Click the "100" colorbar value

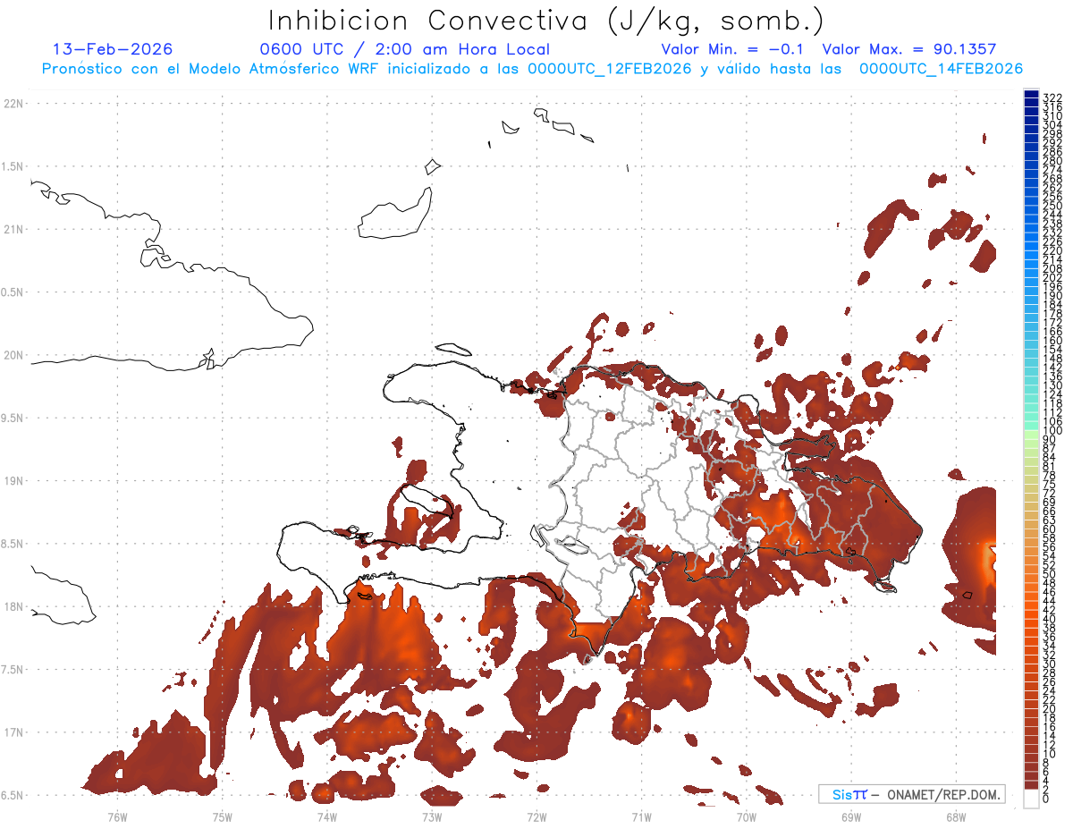[x=1052, y=430]
